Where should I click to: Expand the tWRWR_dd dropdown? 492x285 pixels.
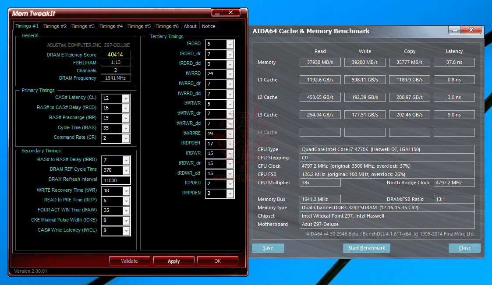point(230,124)
